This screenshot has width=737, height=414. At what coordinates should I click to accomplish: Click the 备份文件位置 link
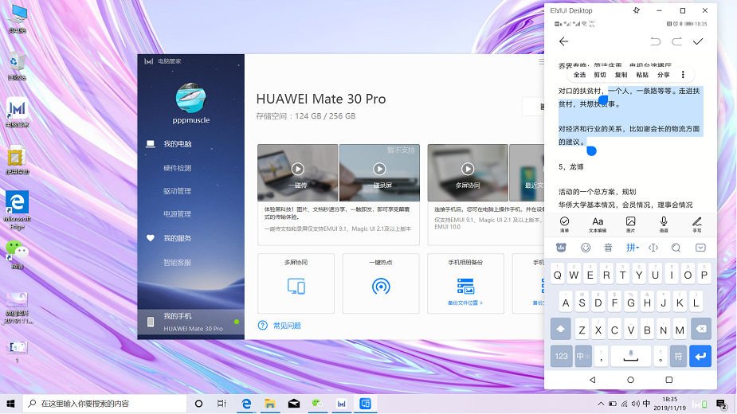tap(465, 303)
